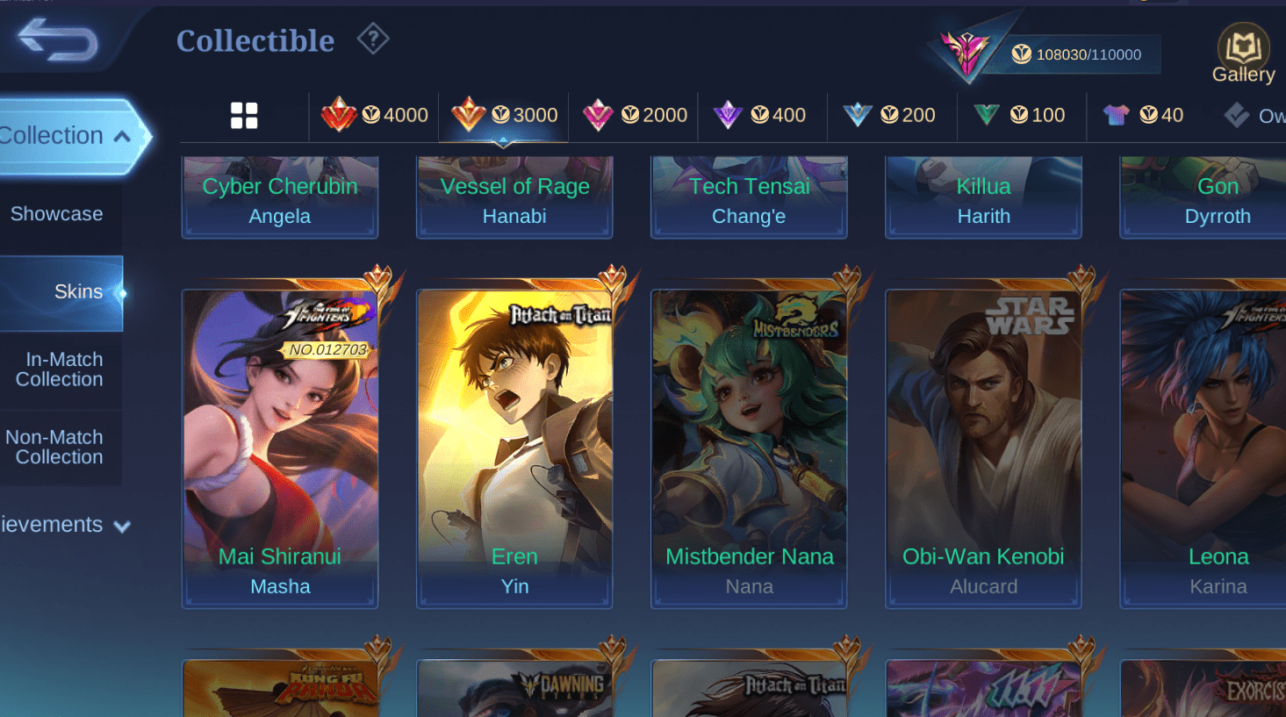Open the Non-Match Collection menu item
Screen dimensions: 1286x717
(x=54, y=447)
